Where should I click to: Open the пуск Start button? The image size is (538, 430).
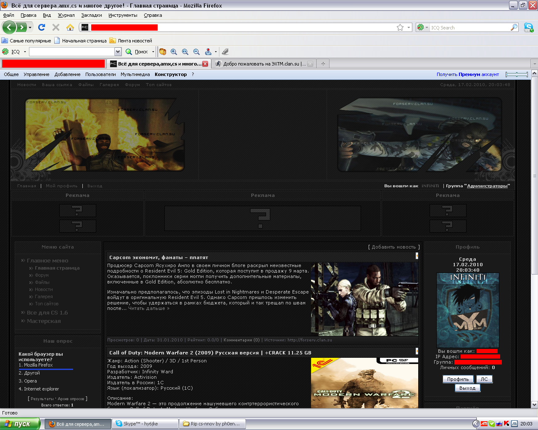pos(20,424)
